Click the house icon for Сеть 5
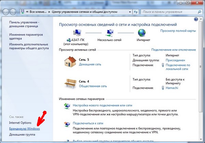Screen dimensions: 205x143 coord(70,62)
